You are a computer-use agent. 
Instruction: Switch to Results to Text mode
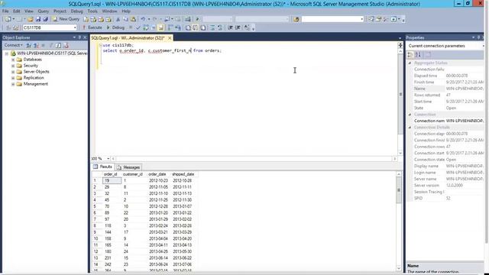coord(188,27)
